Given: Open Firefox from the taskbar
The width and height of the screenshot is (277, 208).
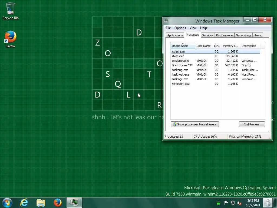Looking at the screenshot, I should 58,203.
